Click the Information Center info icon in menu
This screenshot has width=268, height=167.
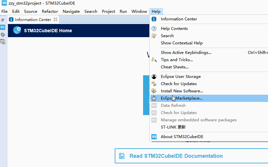click(154, 19)
